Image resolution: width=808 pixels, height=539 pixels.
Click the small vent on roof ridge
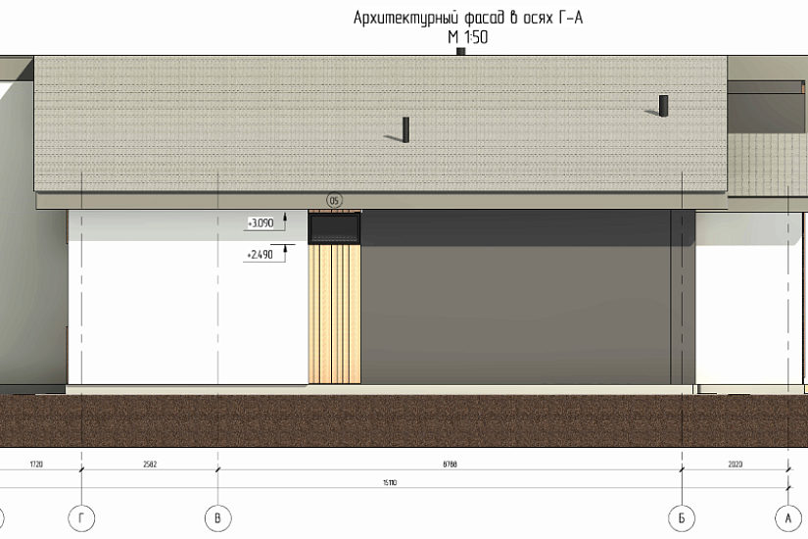pos(460,52)
